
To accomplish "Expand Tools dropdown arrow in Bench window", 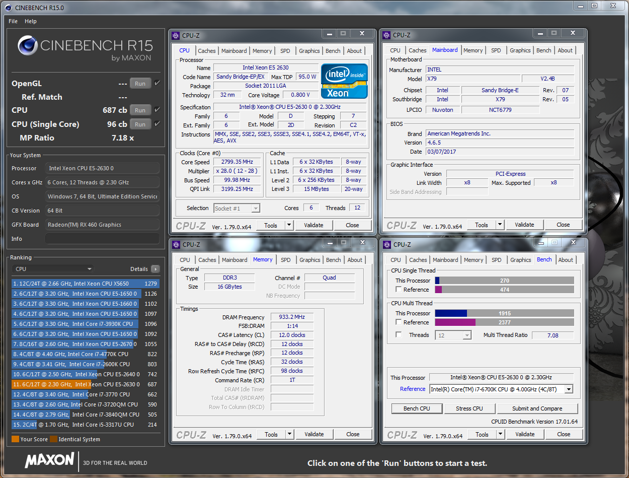I will point(501,434).
